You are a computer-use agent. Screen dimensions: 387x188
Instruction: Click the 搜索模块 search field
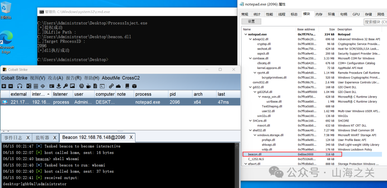click(375, 22)
